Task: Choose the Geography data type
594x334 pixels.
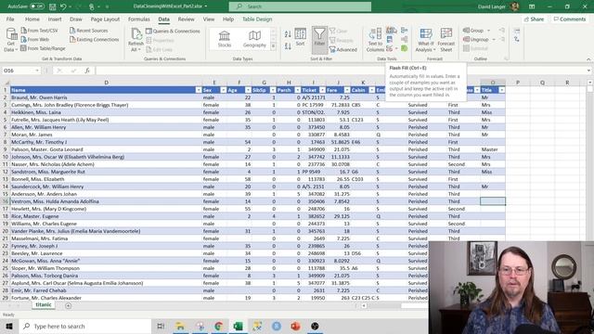Action: point(254,39)
